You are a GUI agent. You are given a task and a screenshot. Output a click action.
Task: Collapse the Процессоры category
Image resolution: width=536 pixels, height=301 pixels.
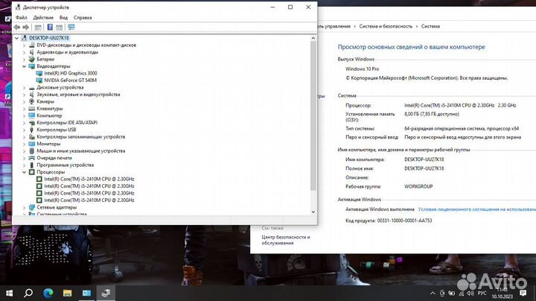pyautogui.click(x=24, y=172)
